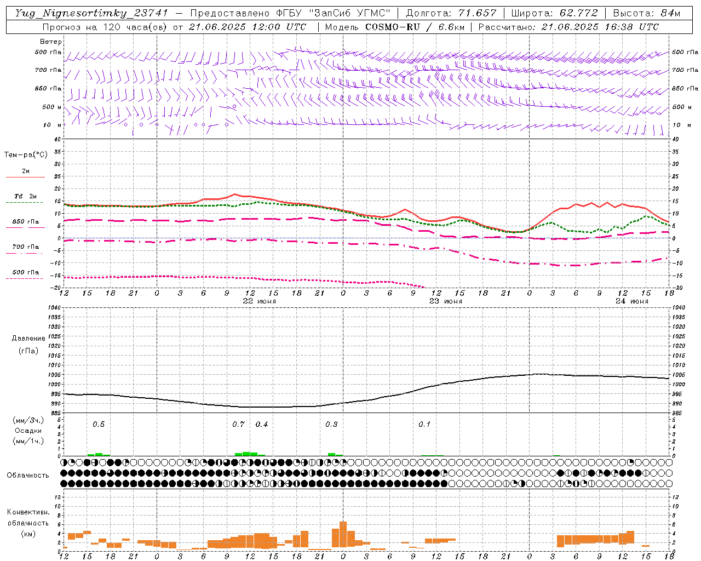The height and width of the screenshot is (561, 701).
Task: Click the 0.4 precipitation amount
Action: click(262, 425)
